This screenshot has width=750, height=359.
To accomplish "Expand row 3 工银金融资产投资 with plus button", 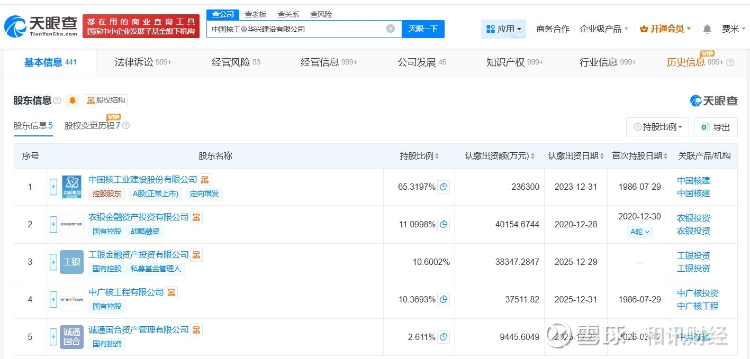I will click(x=53, y=262).
